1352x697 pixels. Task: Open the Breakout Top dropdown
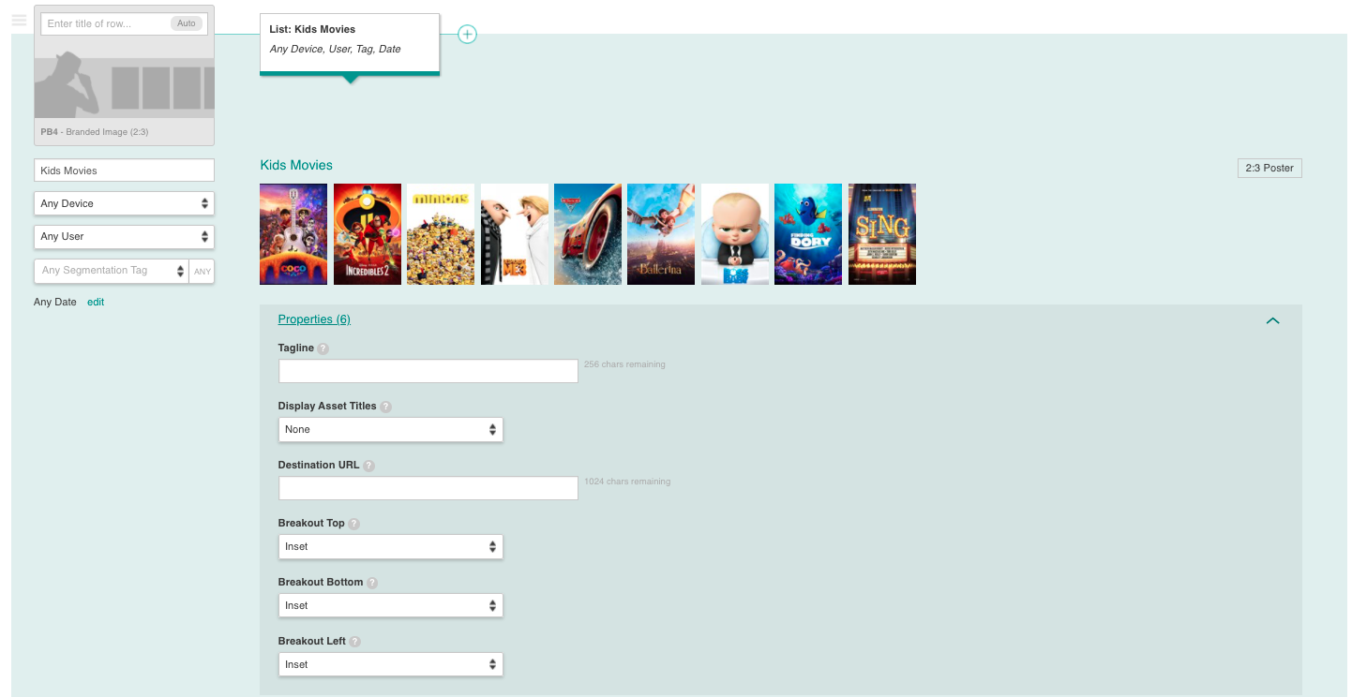click(x=391, y=546)
